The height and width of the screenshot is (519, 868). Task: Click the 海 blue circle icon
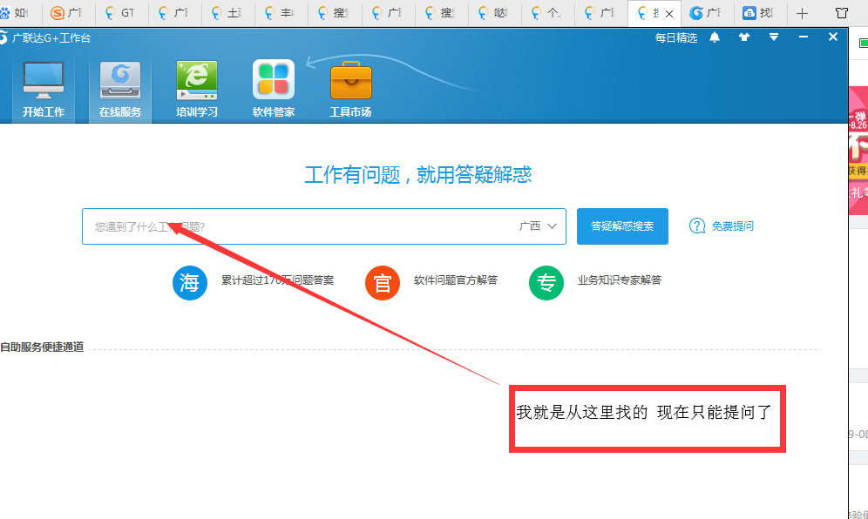point(190,283)
